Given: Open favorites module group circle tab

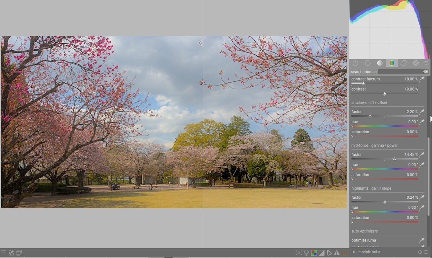Looking at the screenshot, I should [368, 63].
